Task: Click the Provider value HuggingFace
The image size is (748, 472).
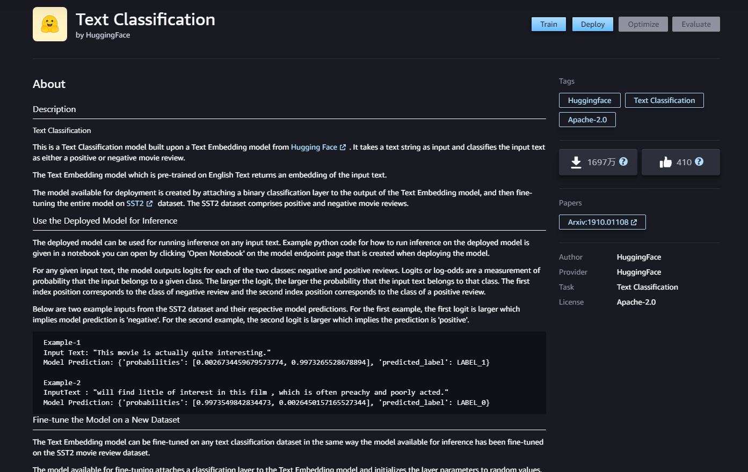Action: (639, 272)
